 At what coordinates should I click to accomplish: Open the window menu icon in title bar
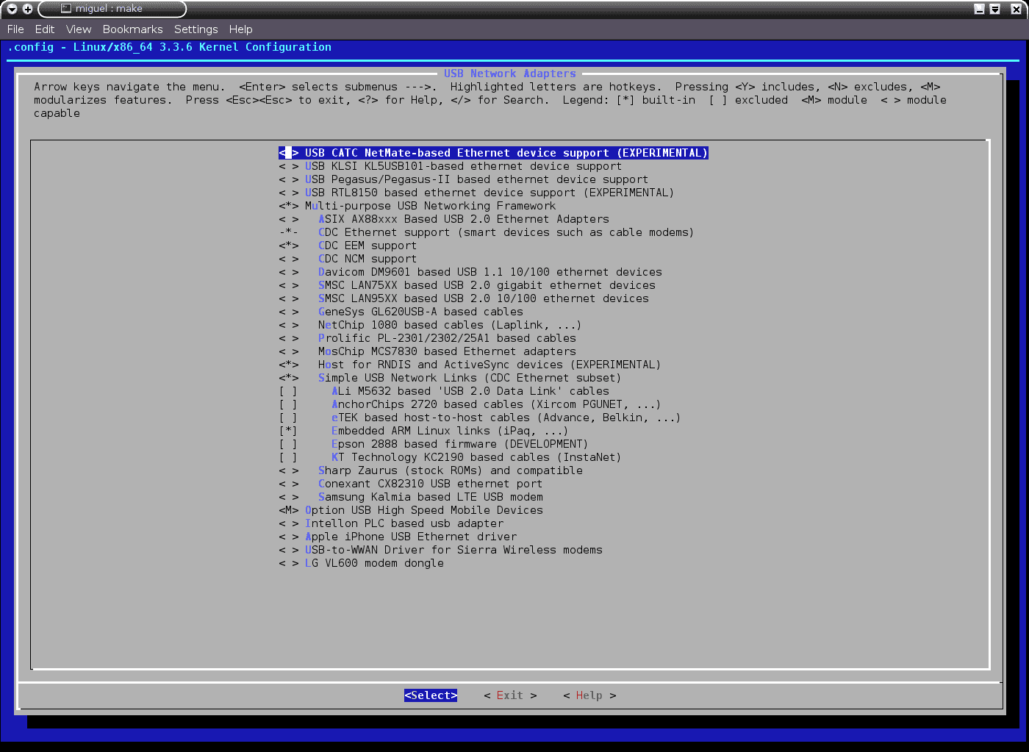pos(12,9)
